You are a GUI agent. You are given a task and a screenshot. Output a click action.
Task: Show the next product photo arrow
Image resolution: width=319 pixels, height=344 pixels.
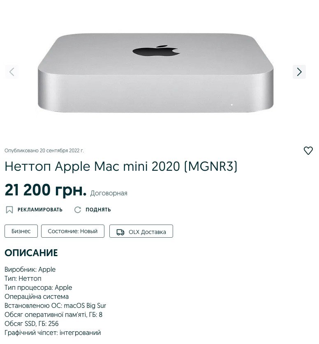(299, 72)
